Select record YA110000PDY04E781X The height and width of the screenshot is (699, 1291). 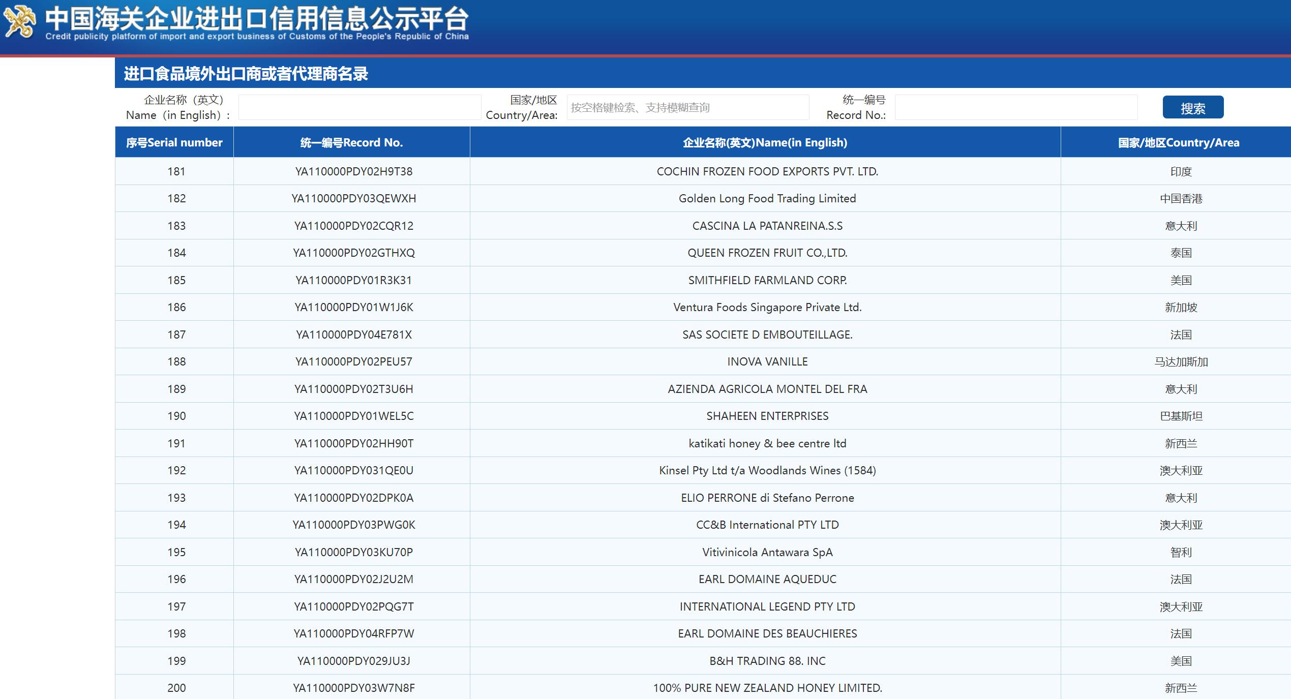click(x=354, y=335)
